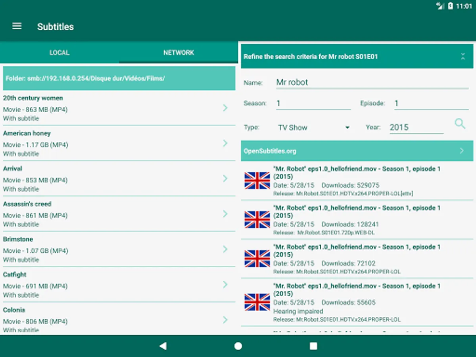The height and width of the screenshot is (357, 476).
Task: Tap the battery status icon
Action: (451, 6)
